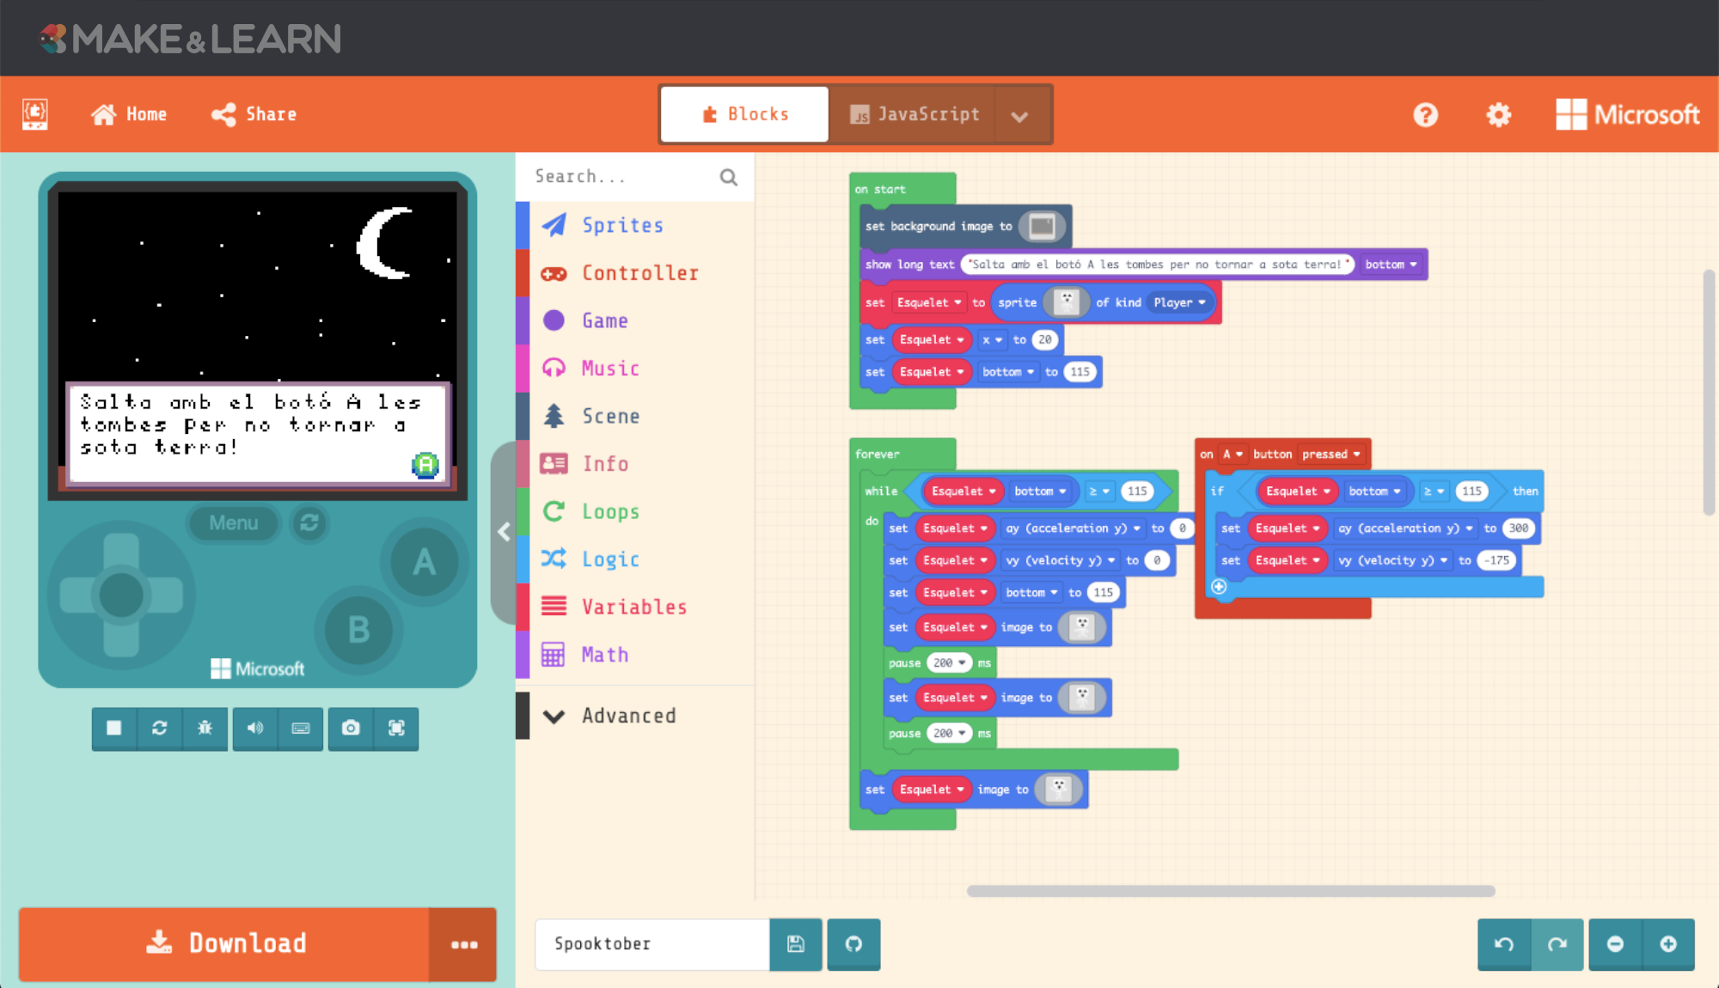Save the Spooktober project

click(x=796, y=944)
